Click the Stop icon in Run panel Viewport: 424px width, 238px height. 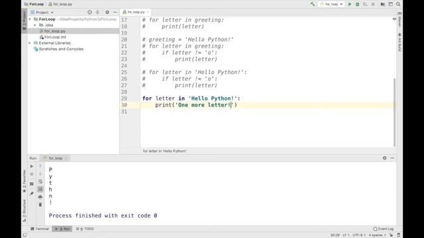(32, 174)
